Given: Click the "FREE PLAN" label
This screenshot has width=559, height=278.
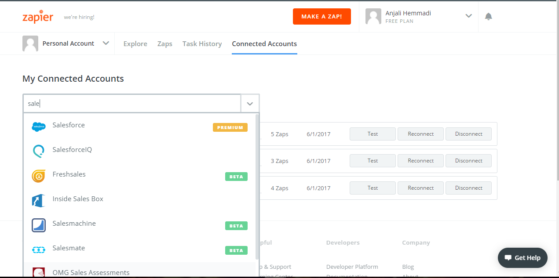Looking at the screenshot, I should pos(399,21).
